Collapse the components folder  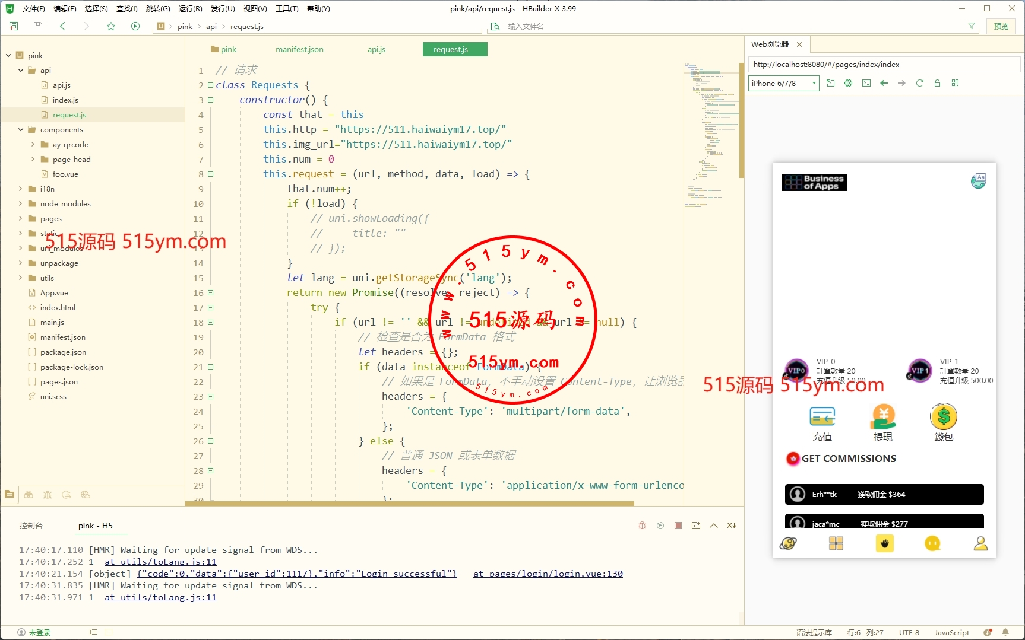pos(21,130)
